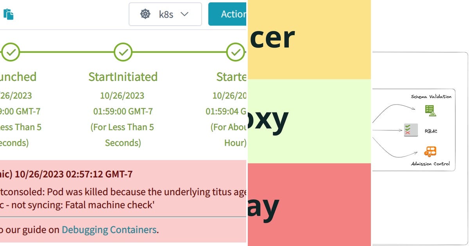Click the Launched green checkmark
The image size is (469, 246).
coord(11,51)
